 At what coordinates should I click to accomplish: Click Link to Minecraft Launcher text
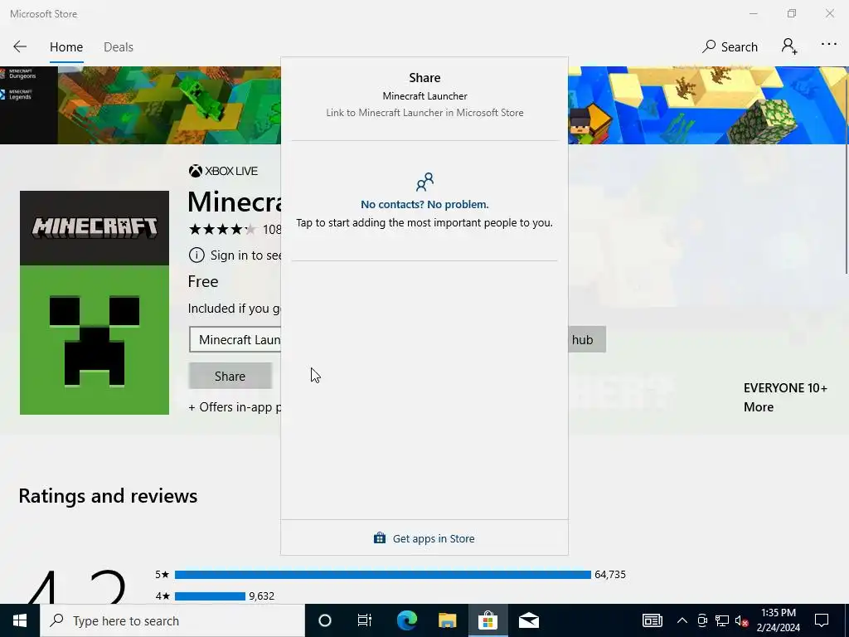pyautogui.click(x=424, y=113)
